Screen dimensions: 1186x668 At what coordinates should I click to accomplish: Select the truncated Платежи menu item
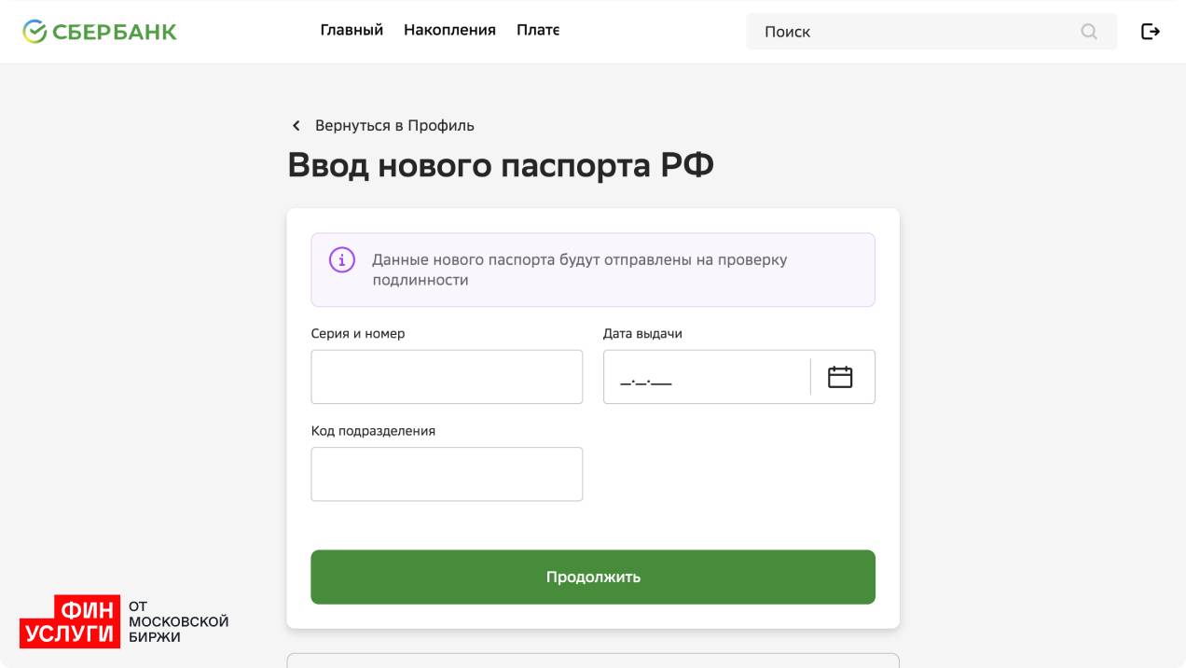[x=538, y=30]
